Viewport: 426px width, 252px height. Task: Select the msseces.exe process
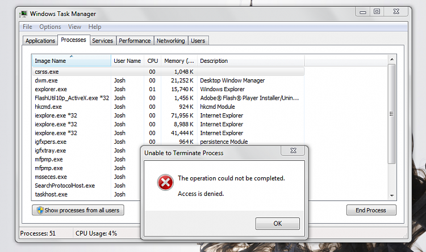(x=51, y=177)
